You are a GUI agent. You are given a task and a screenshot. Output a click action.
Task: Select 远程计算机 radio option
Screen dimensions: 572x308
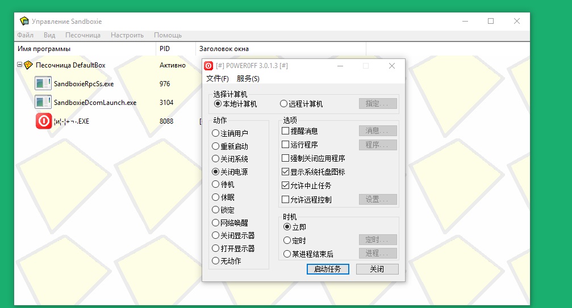point(301,104)
